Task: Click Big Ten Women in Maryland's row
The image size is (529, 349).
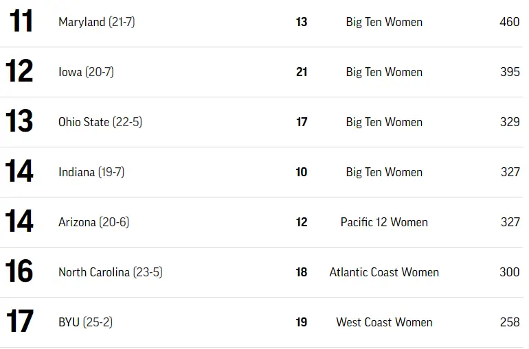Action: pyautogui.click(x=384, y=22)
